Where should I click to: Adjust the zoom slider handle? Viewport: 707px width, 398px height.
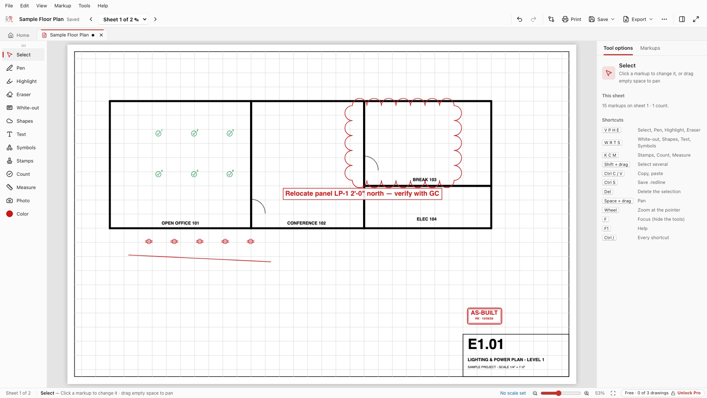pyautogui.click(x=559, y=393)
